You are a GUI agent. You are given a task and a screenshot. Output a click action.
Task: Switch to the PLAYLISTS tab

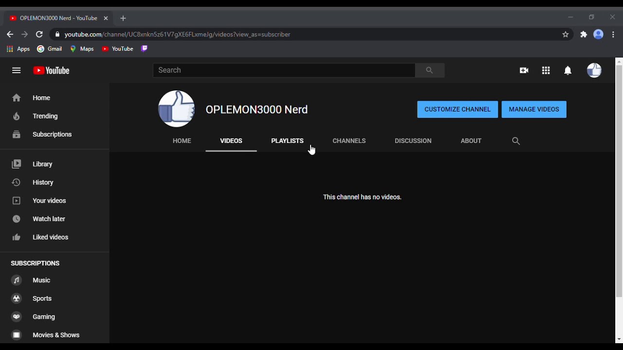point(287,141)
